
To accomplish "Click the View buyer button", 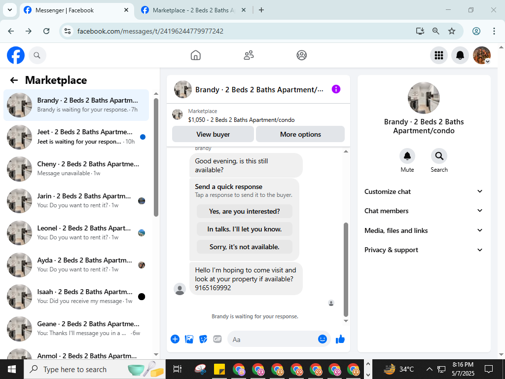I will pos(213,134).
